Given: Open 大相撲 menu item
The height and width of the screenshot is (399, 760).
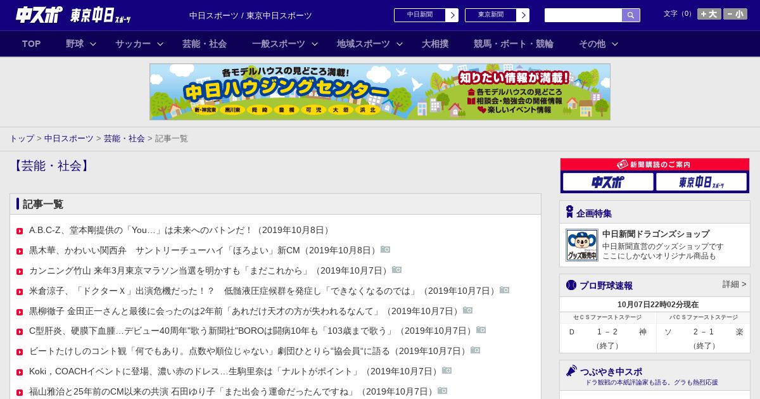Looking at the screenshot, I should click(435, 44).
